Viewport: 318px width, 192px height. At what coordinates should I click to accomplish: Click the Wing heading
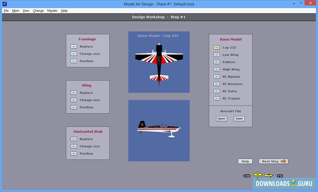point(87,85)
